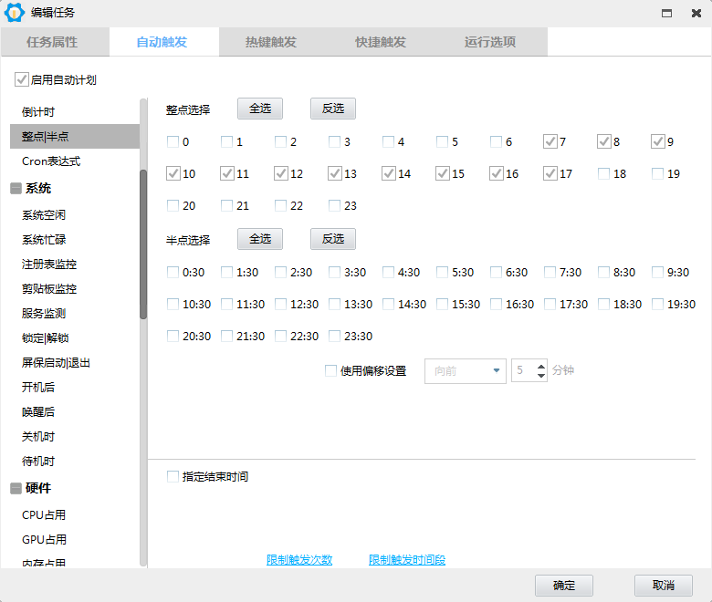Screen dimensions: 712x602
Task: Open the 热键触发 tab
Action: (x=271, y=42)
